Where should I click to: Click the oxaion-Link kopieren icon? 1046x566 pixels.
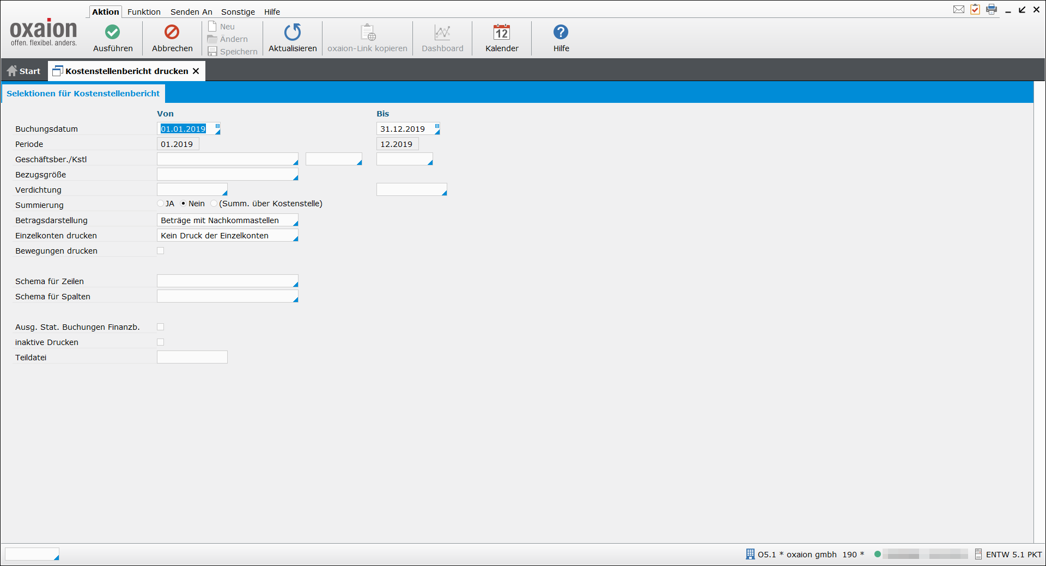click(368, 32)
